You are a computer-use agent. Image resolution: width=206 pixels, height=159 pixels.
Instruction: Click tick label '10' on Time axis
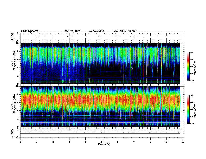click(x=183, y=142)
